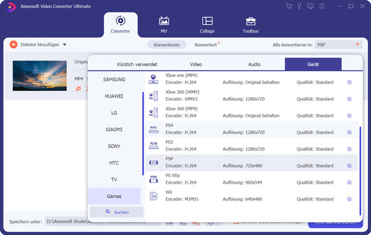This screenshot has width=371, height=235.
Task: Click the Suchen search button
Action: 117,212
